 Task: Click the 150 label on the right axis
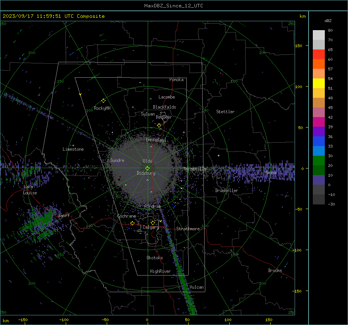(299, 46)
